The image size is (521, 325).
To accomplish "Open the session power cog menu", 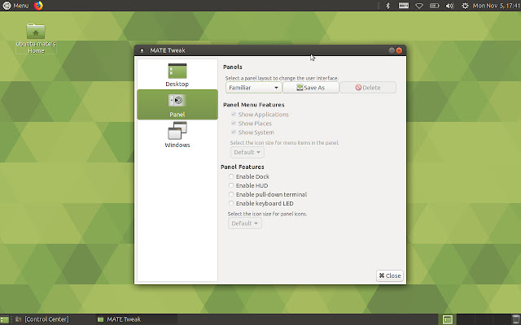I will (x=465, y=6).
